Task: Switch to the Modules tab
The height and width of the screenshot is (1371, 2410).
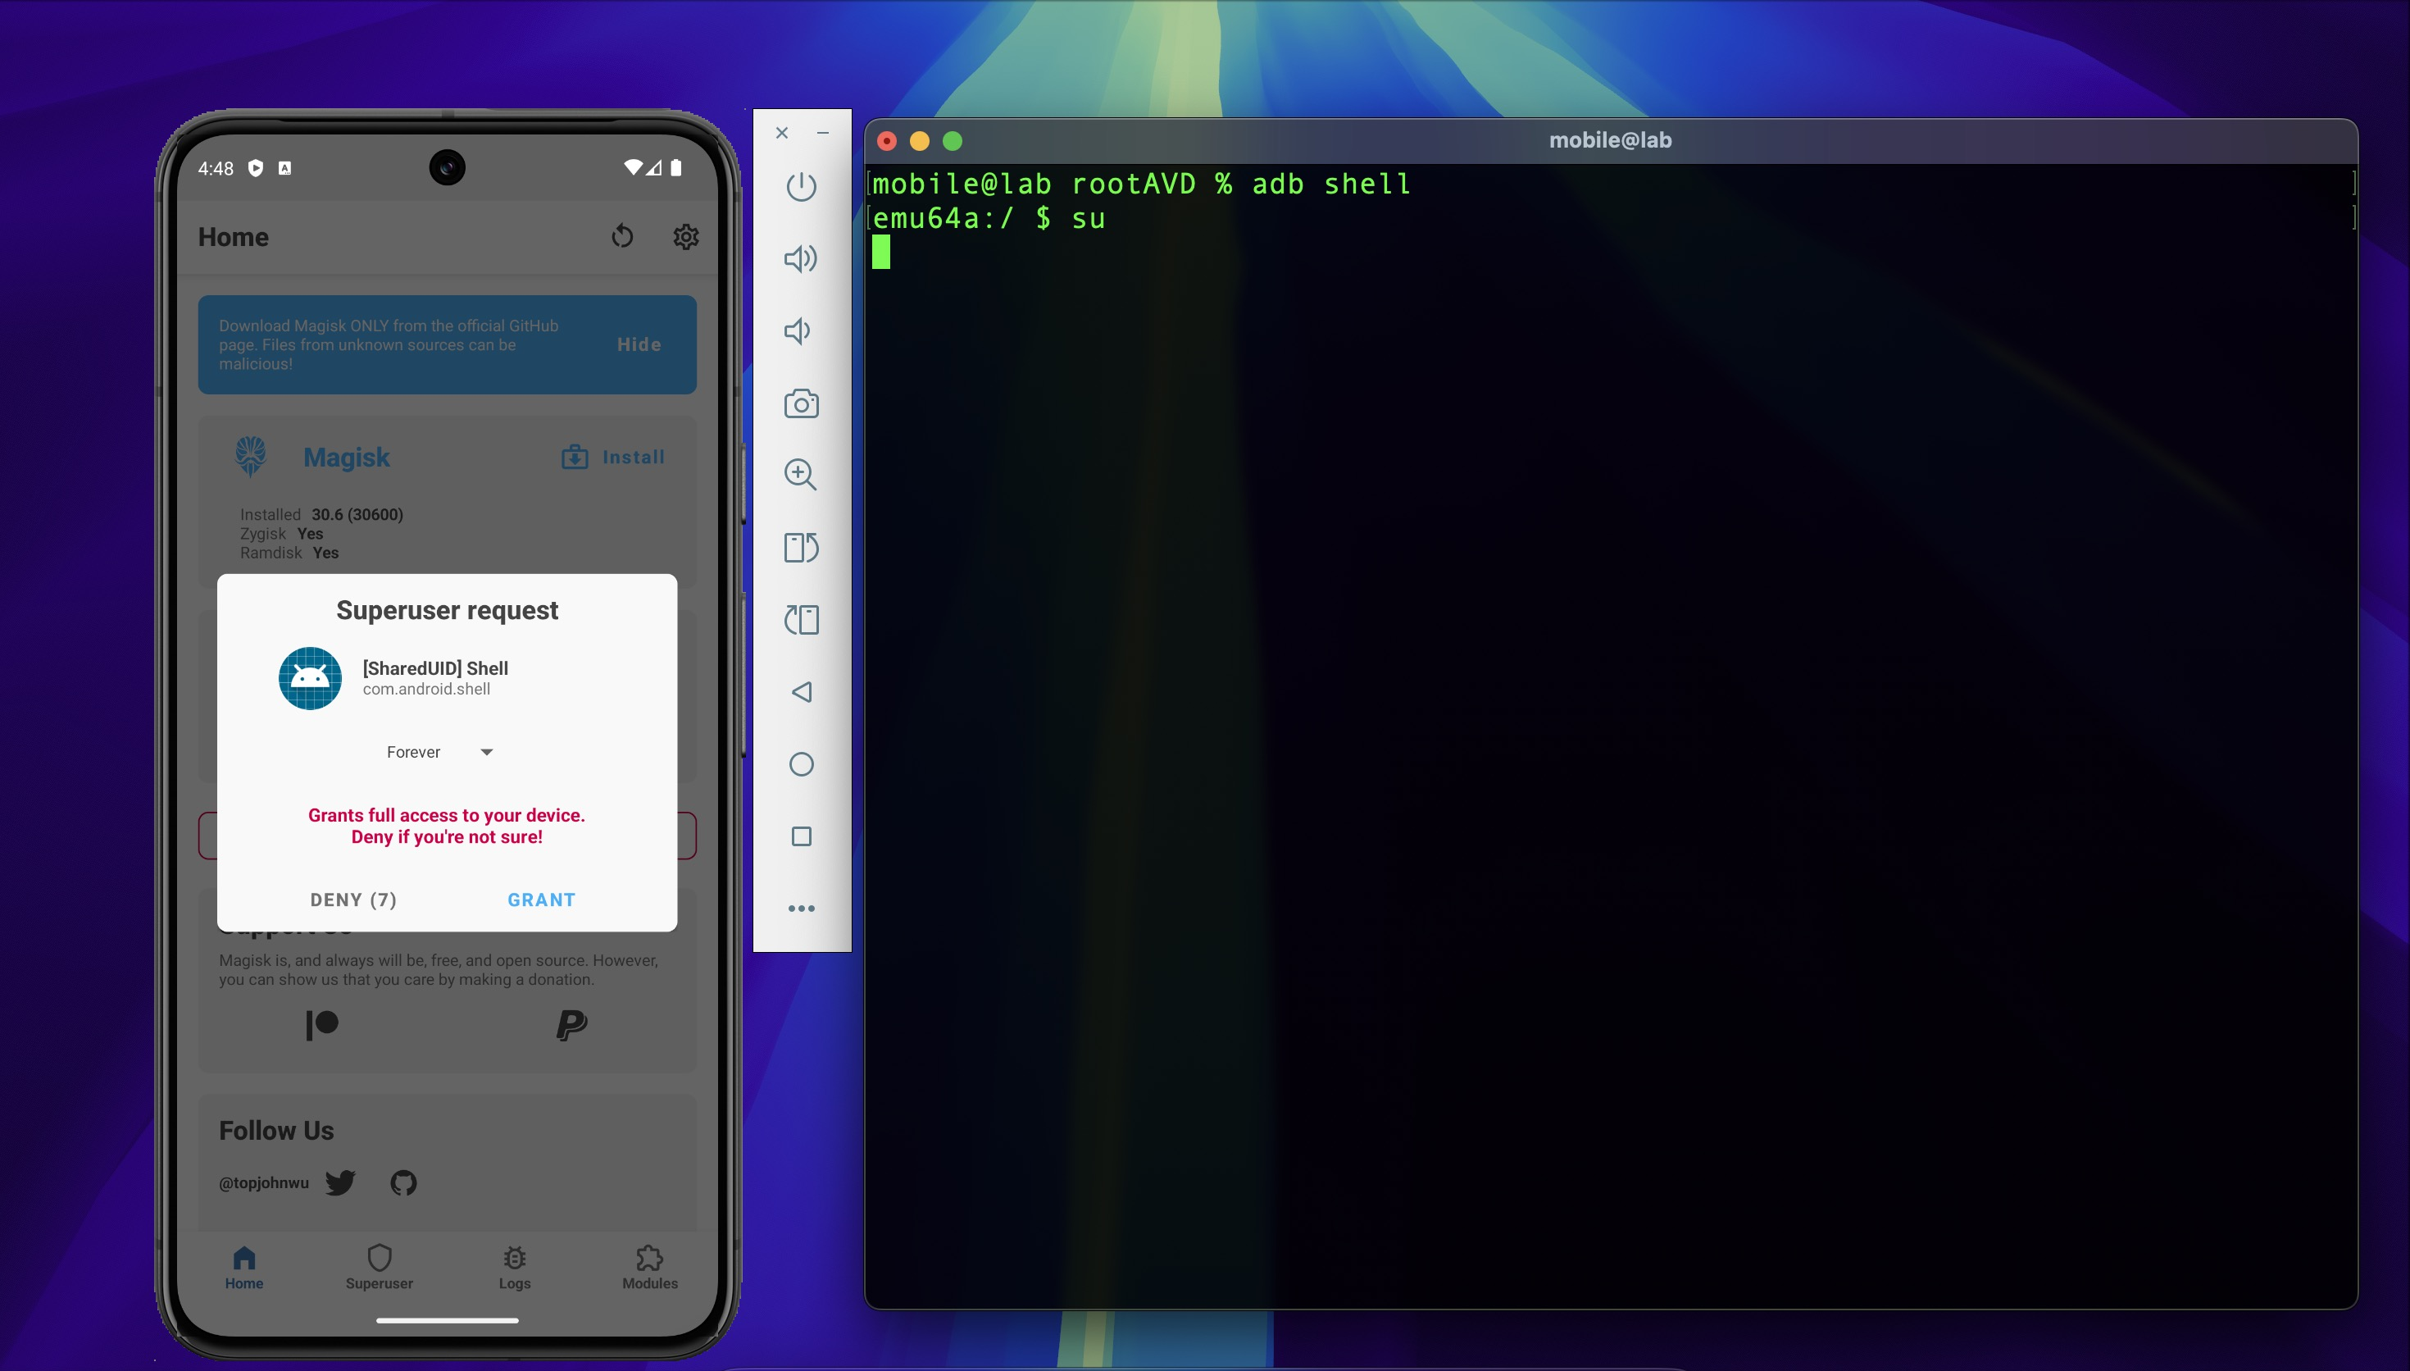Action: tap(650, 1268)
